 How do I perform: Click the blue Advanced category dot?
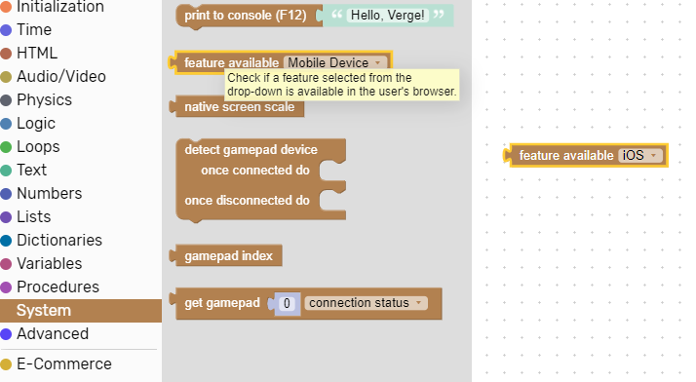(6, 334)
